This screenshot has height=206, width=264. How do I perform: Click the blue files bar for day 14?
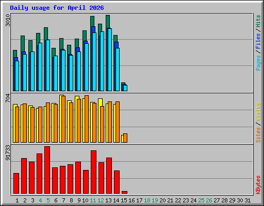pyautogui.click(x=117, y=45)
